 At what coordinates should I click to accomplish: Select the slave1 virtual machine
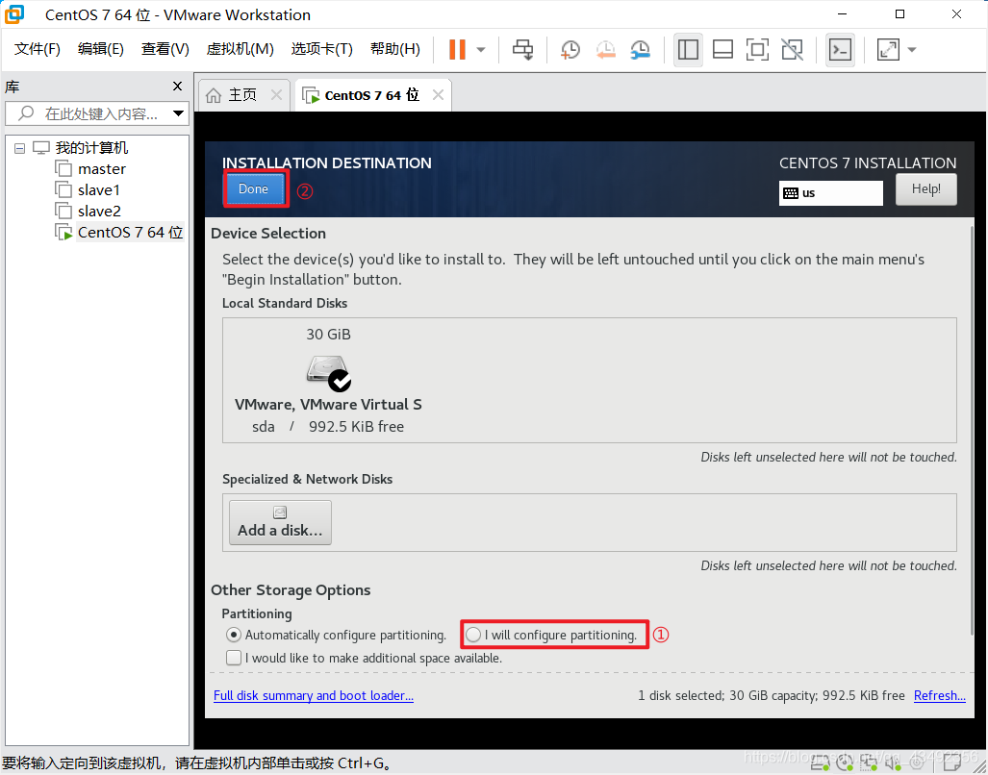pyautogui.click(x=88, y=190)
